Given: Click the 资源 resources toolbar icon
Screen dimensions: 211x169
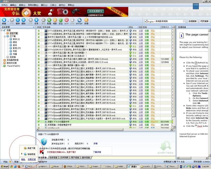Looking at the screenshot, I should [86, 21].
